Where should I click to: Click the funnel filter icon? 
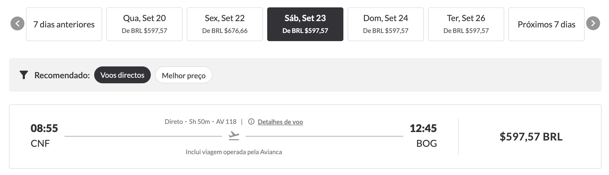click(24, 75)
